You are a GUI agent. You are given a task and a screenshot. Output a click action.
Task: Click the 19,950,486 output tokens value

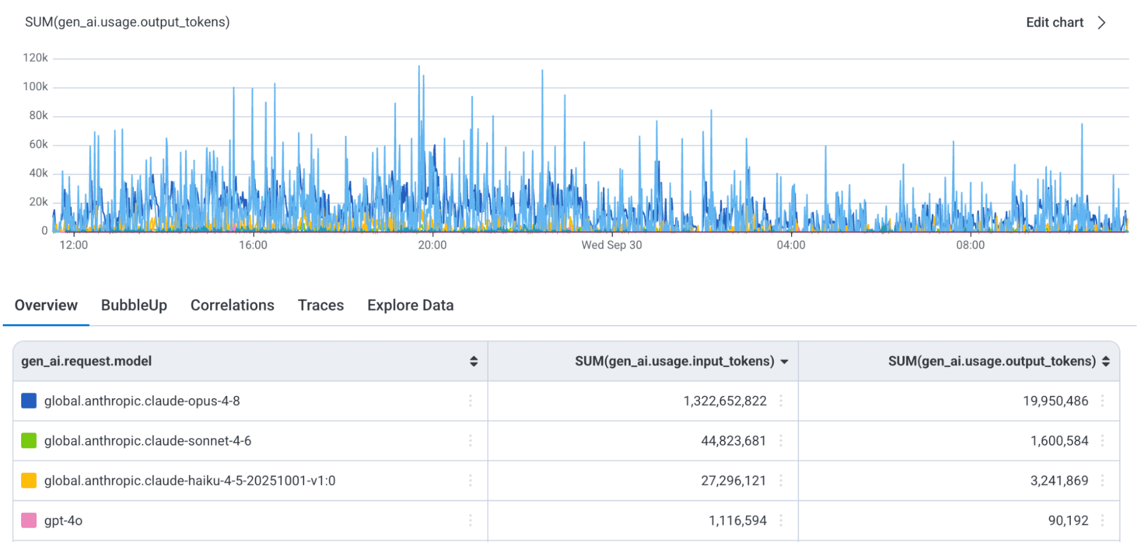coord(1055,401)
